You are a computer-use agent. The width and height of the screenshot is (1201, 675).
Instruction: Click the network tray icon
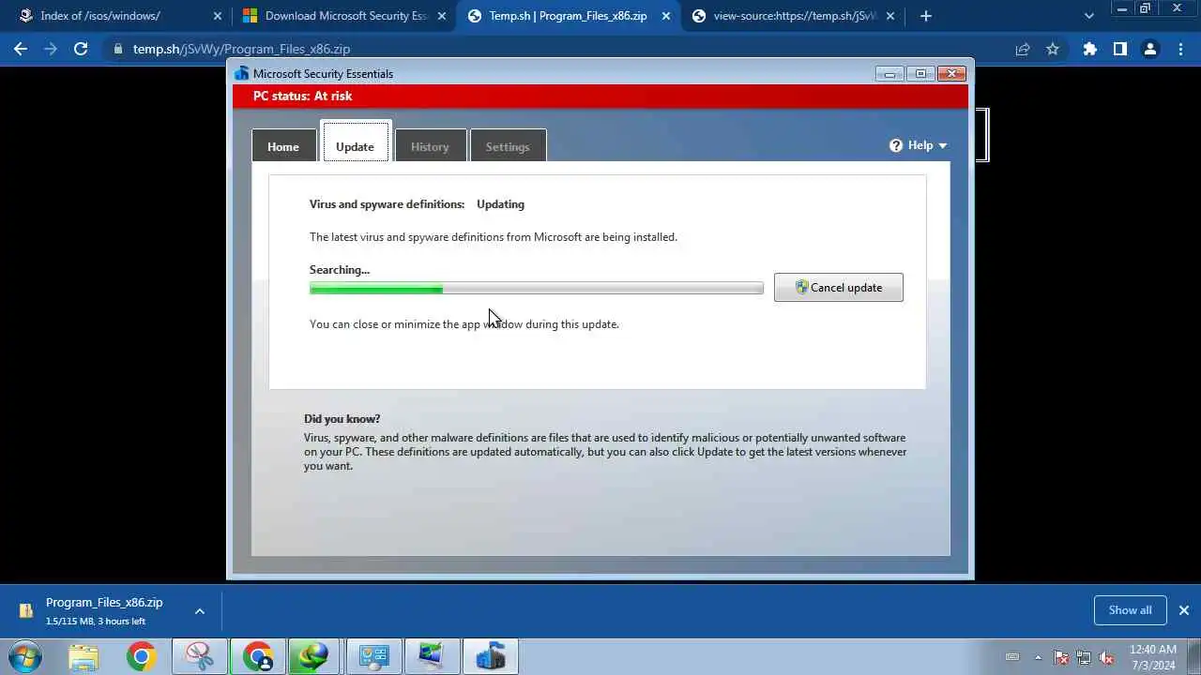1084,657
